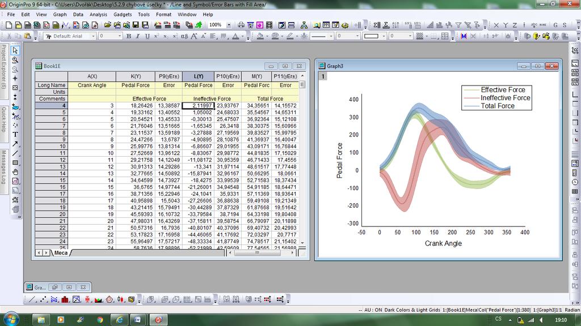Click the Scatter plot icon
Viewport: 581px width, 326px height.
pyautogui.click(x=43, y=299)
